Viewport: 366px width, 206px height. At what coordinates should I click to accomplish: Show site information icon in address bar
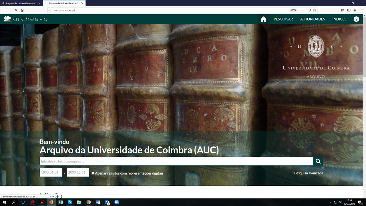51,10
